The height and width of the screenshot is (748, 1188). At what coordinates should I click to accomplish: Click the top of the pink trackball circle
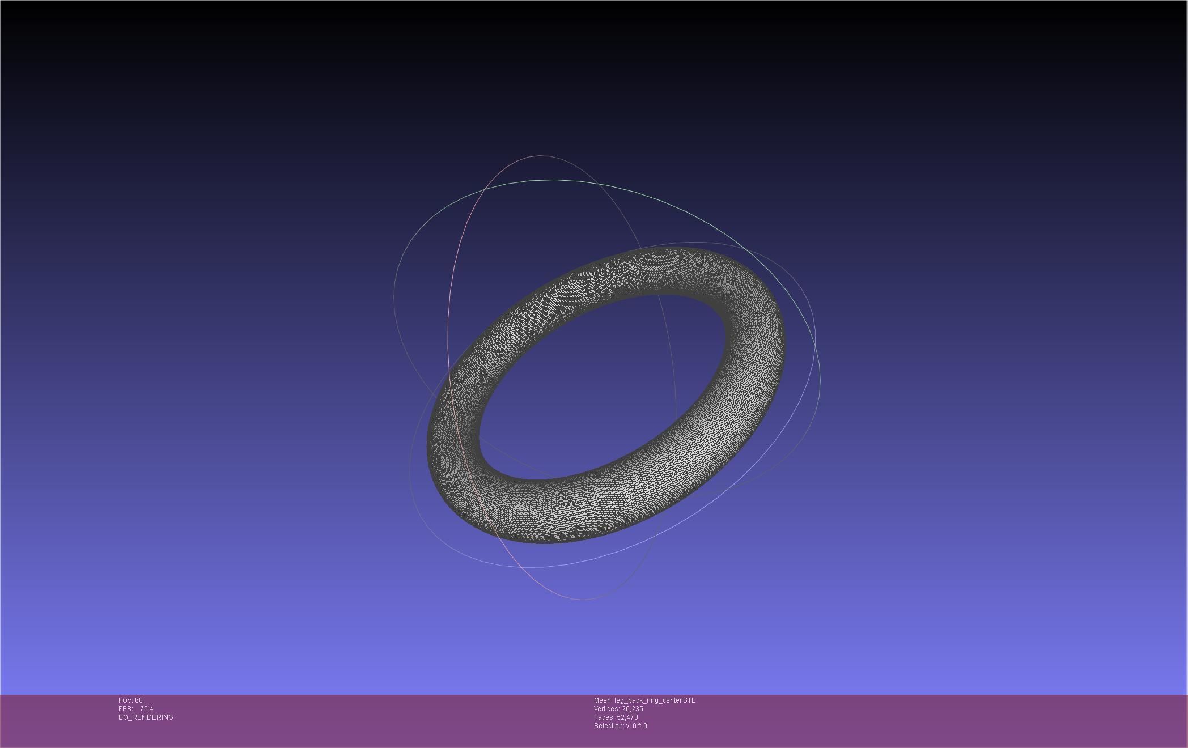[x=540, y=156]
